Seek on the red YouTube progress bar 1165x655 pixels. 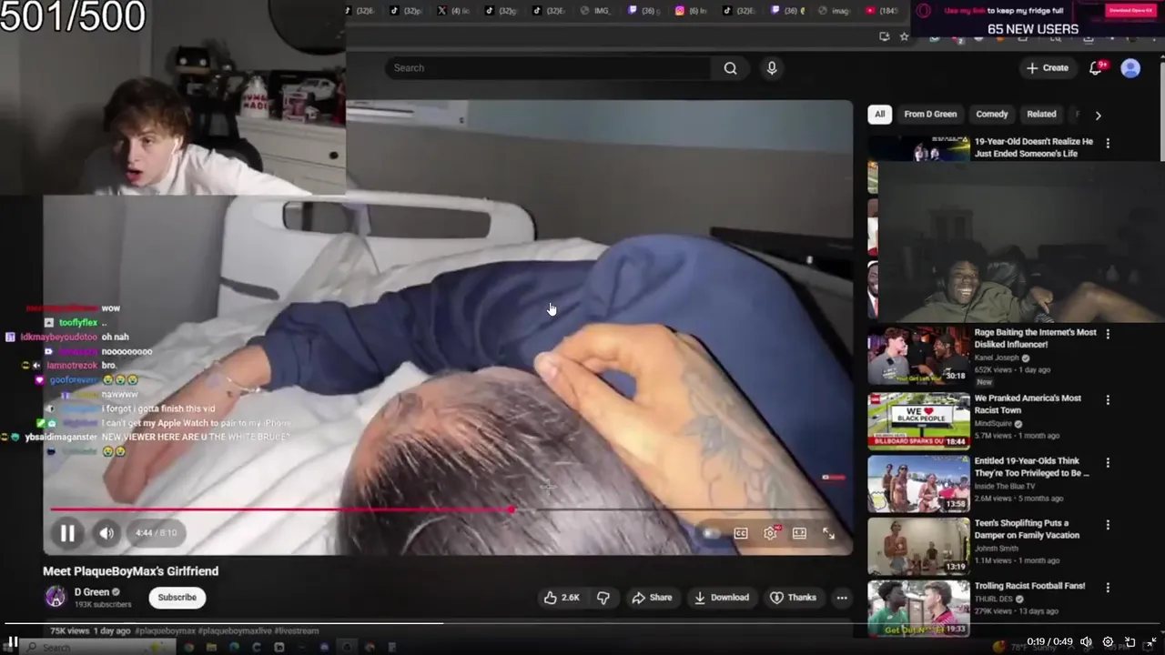click(446, 509)
